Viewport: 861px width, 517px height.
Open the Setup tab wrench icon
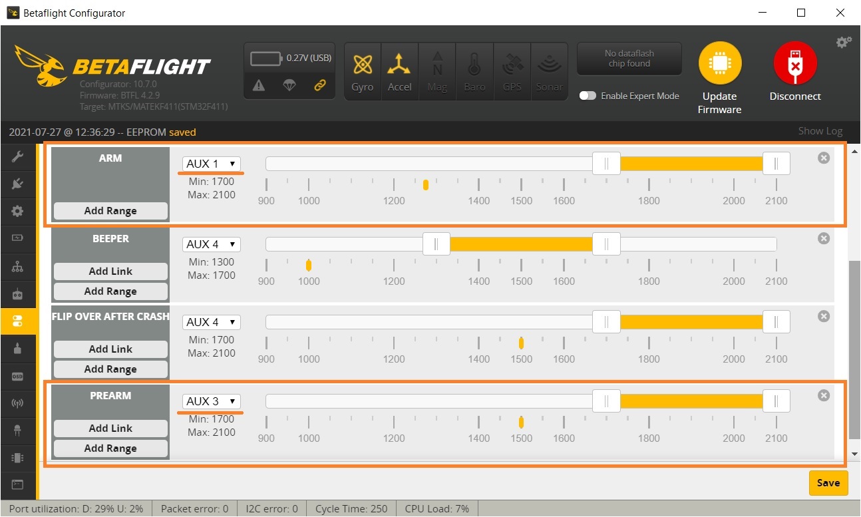18,157
